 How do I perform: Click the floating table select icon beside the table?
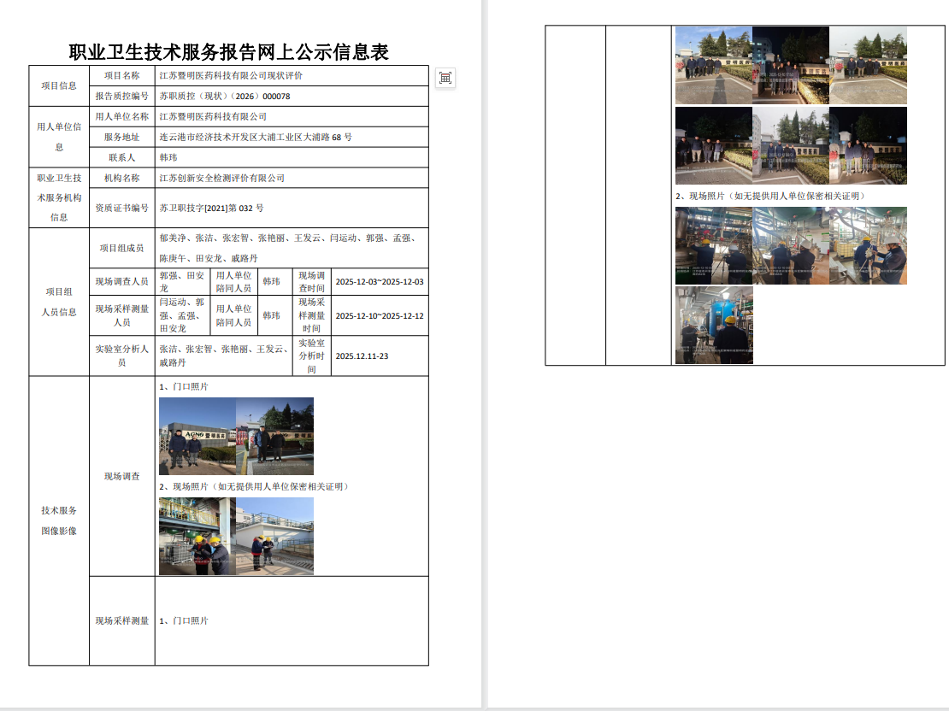pyautogui.click(x=445, y=78)
